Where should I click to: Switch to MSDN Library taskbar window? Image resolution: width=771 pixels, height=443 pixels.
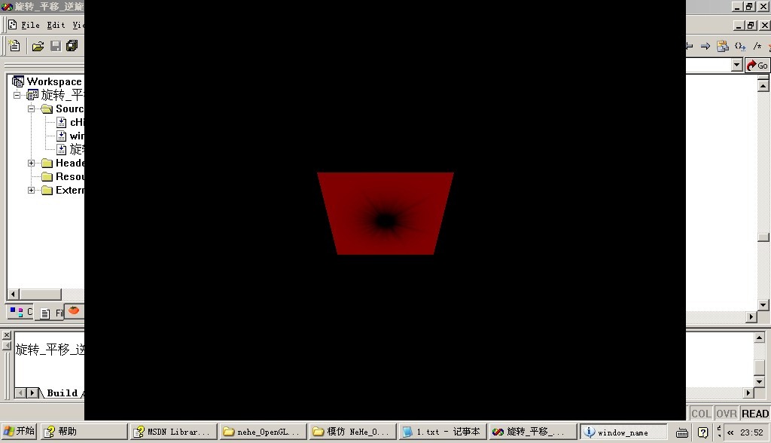(174, 432)
